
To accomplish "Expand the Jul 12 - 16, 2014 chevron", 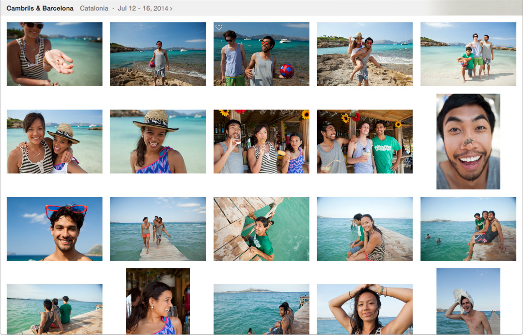I will (x=171, y=9).
